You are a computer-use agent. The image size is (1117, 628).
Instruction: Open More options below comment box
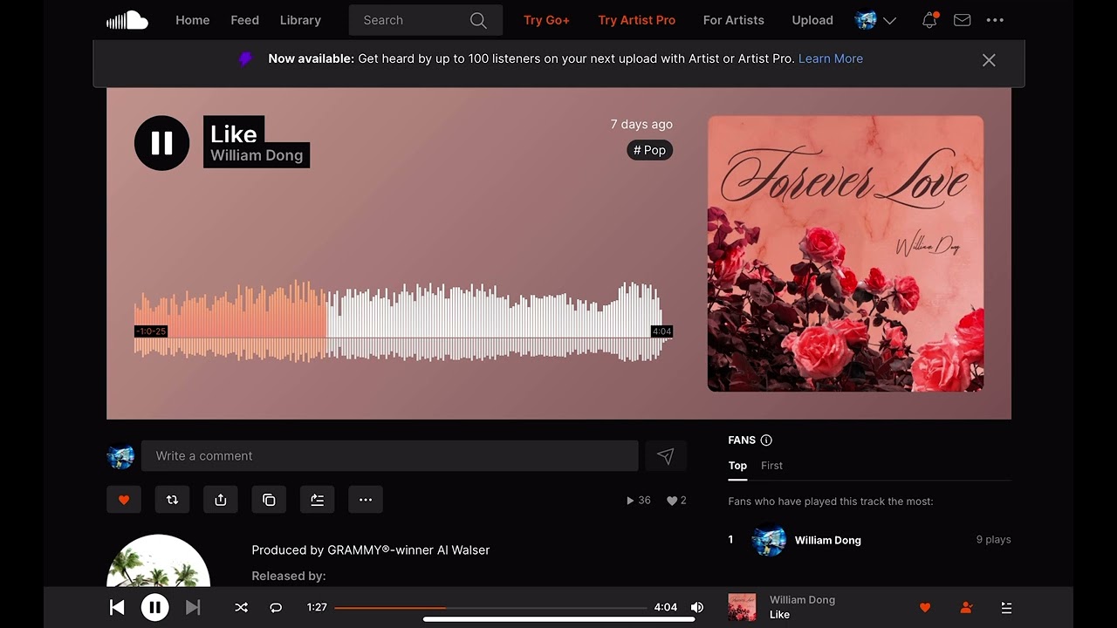click(x=366, y=500)
